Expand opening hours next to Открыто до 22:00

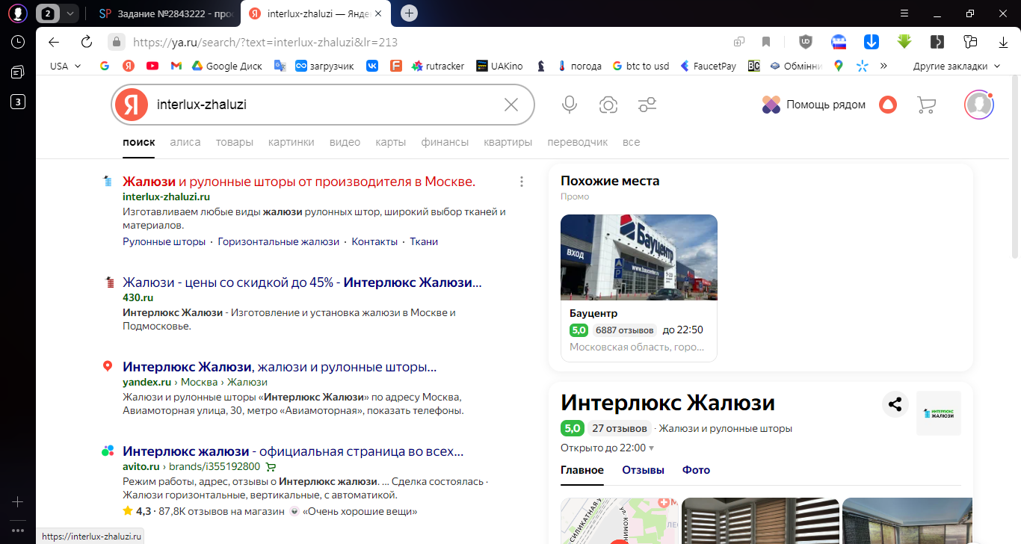(651, 448)
